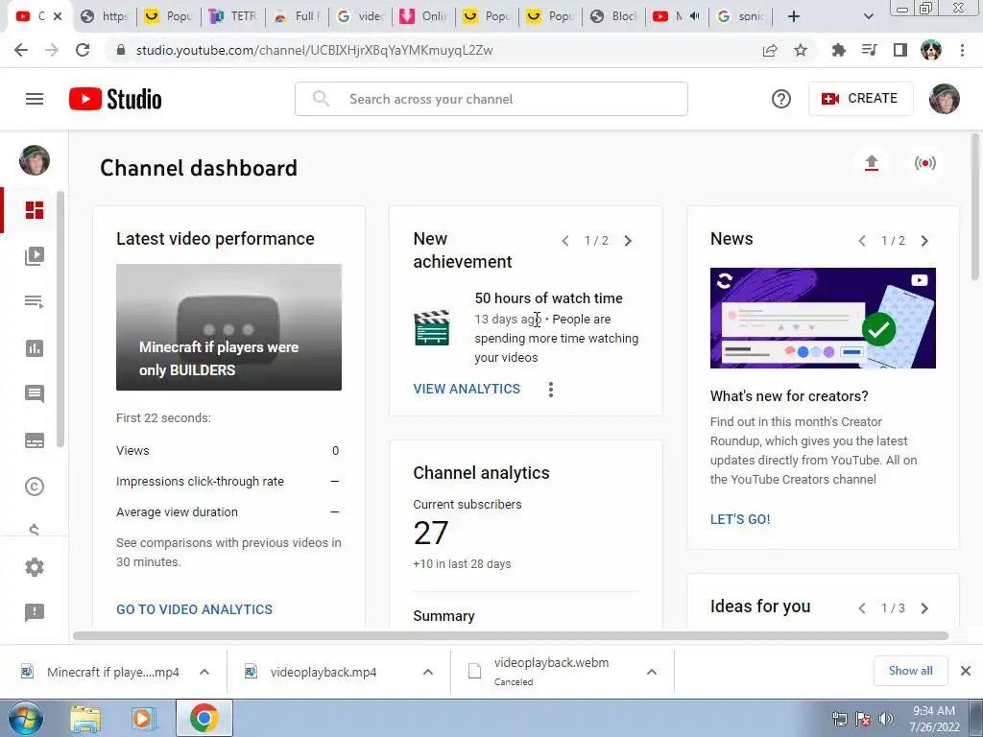Switch to the vide Google tab
The width and height of the screenshot is (983, 737).
(360, 16)
